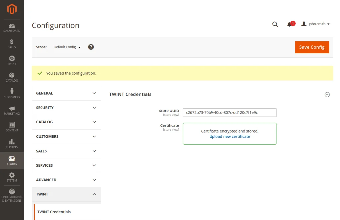Expand the CATALOG configuration section

coord(66,122)
